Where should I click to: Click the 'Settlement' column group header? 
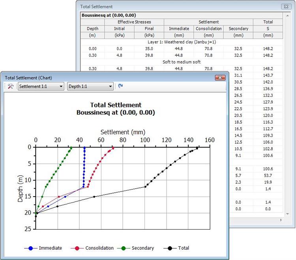coord(209,22)
